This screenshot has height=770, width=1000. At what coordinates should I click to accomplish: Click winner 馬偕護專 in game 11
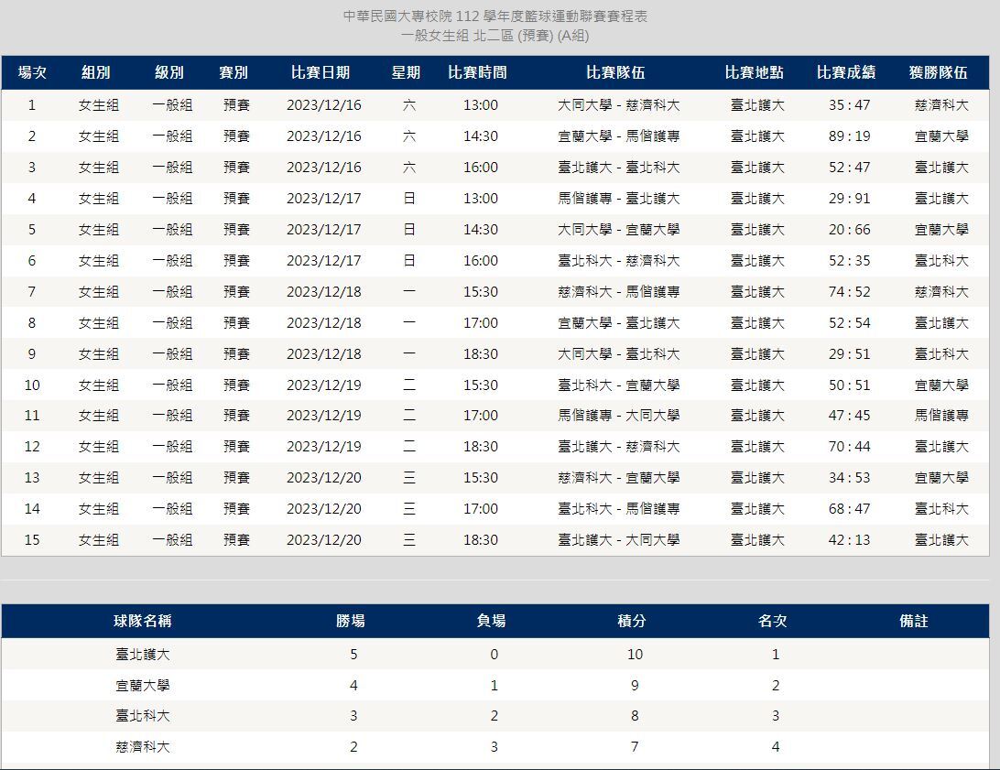coord(941,416)
